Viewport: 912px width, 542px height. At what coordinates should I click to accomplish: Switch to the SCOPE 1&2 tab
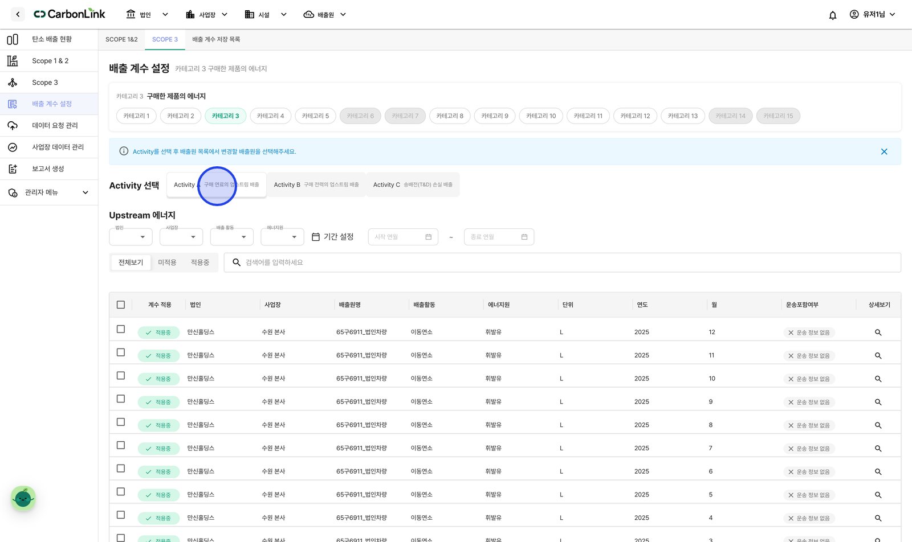pos(121,39)
